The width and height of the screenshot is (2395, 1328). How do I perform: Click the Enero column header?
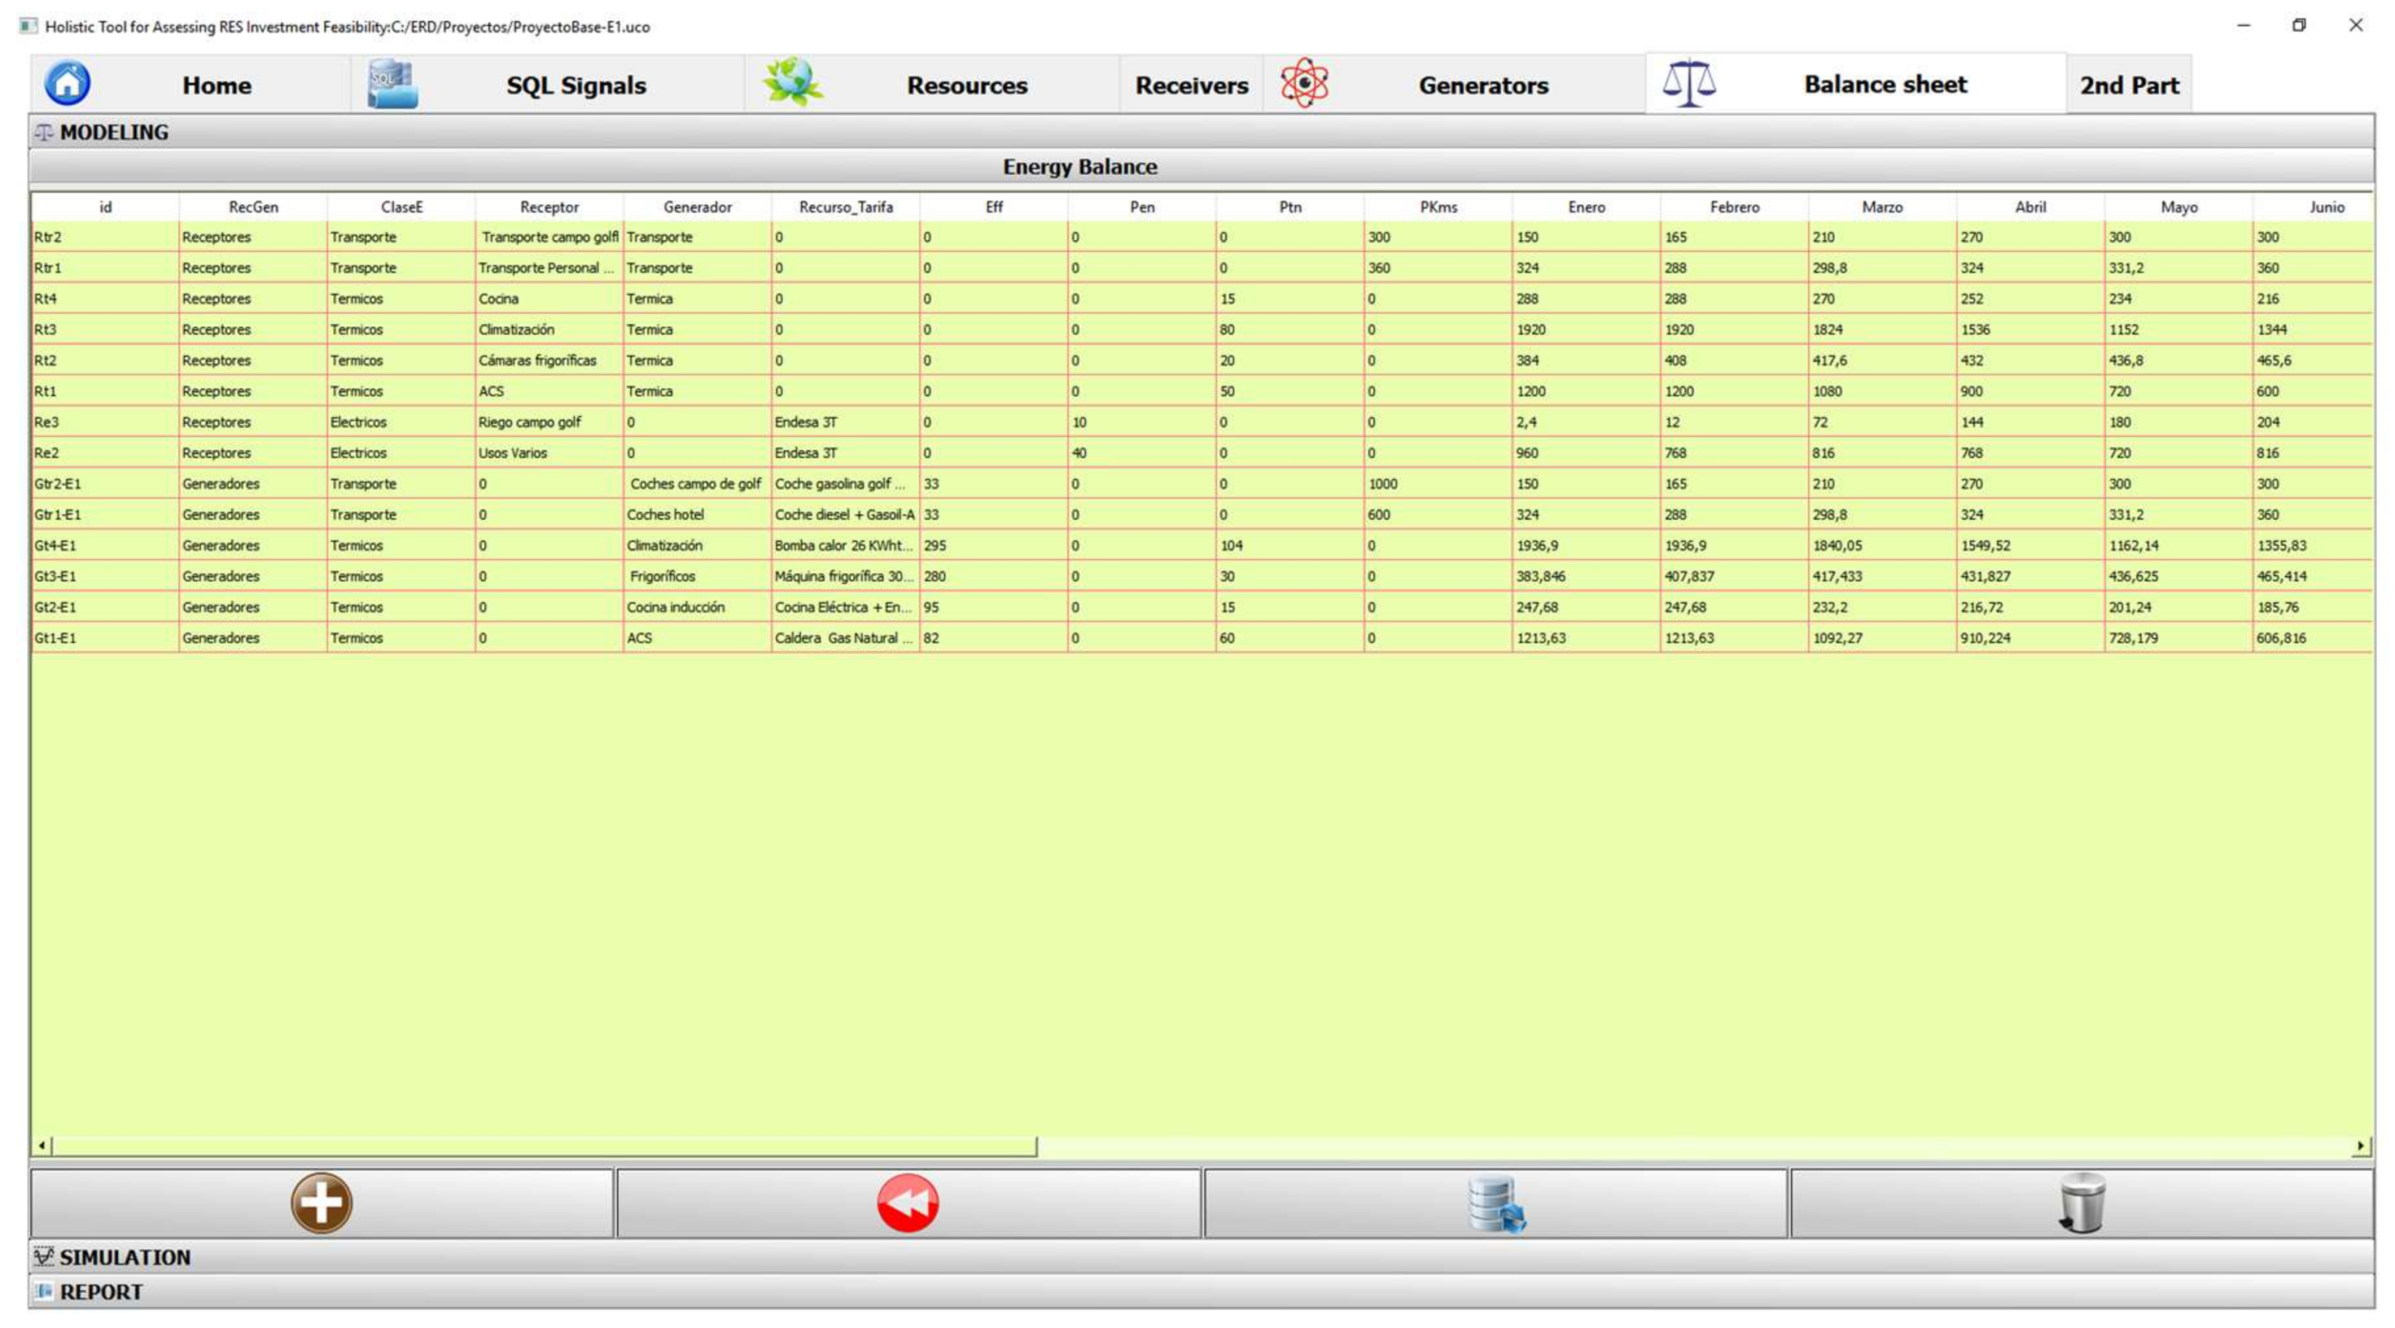pos(1586,207)
